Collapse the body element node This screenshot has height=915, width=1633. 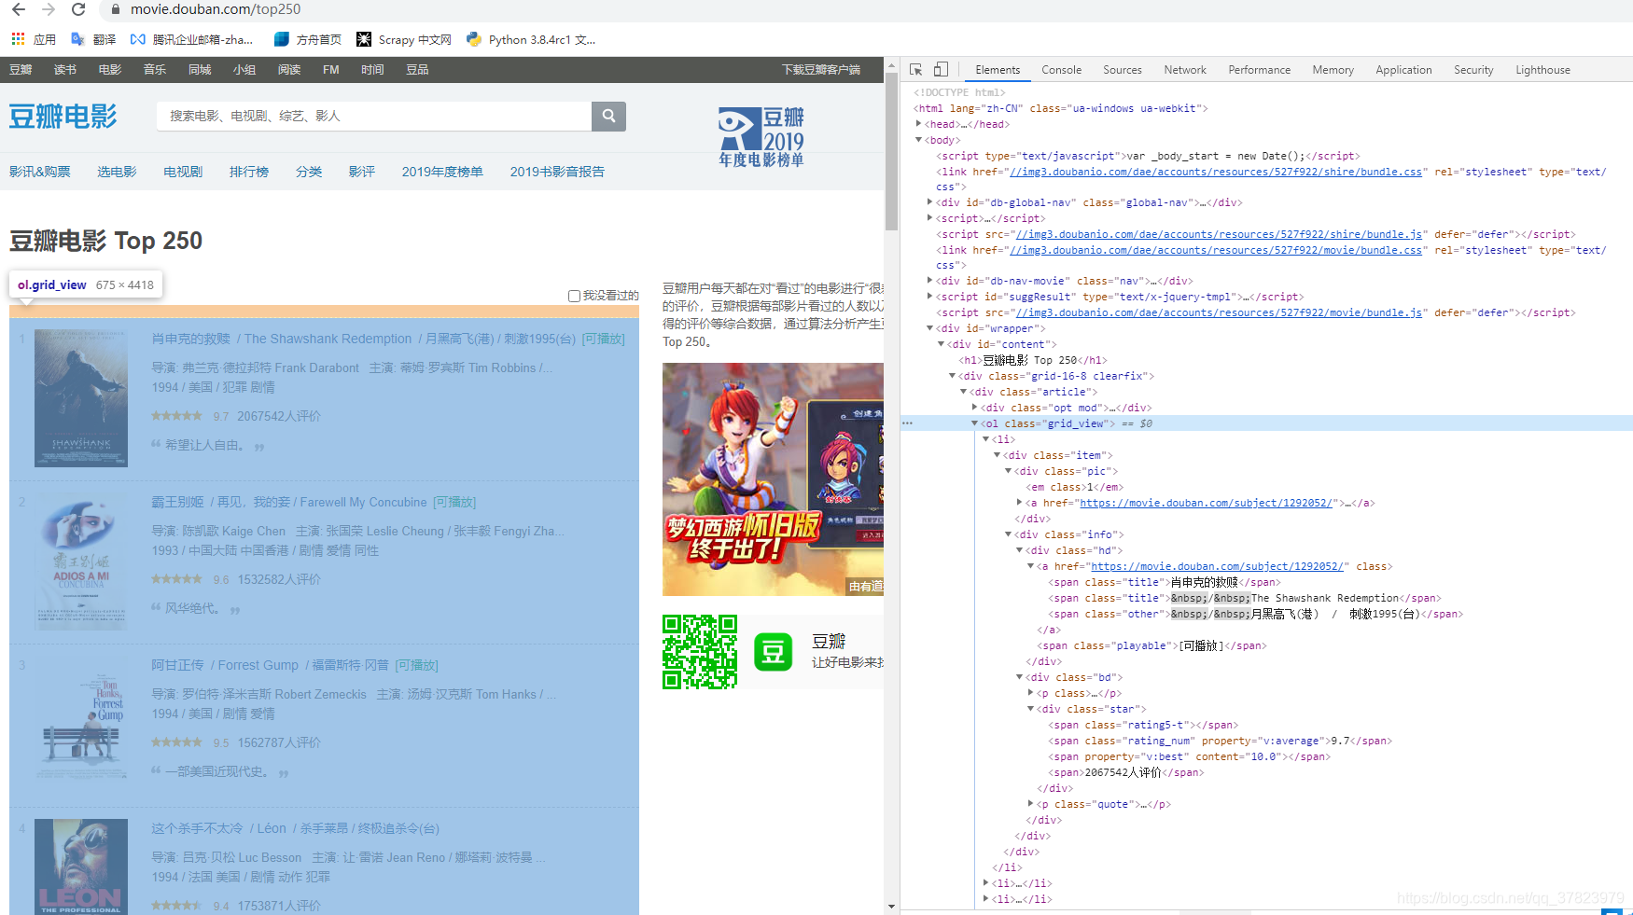tap(918, 140)
